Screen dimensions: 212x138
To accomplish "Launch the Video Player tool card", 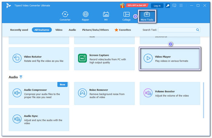I will point(170,59).
